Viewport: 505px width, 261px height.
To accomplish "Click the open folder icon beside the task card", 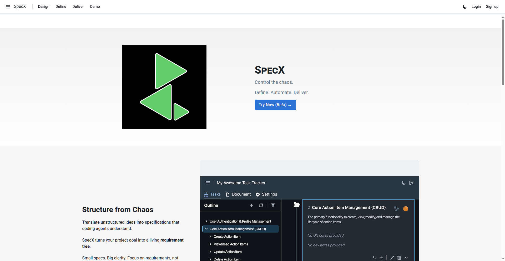I will [297, 204].
